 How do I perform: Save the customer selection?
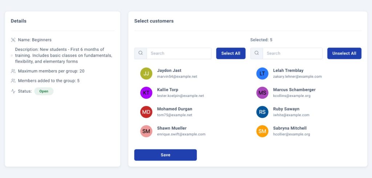[x=165, y=155]
